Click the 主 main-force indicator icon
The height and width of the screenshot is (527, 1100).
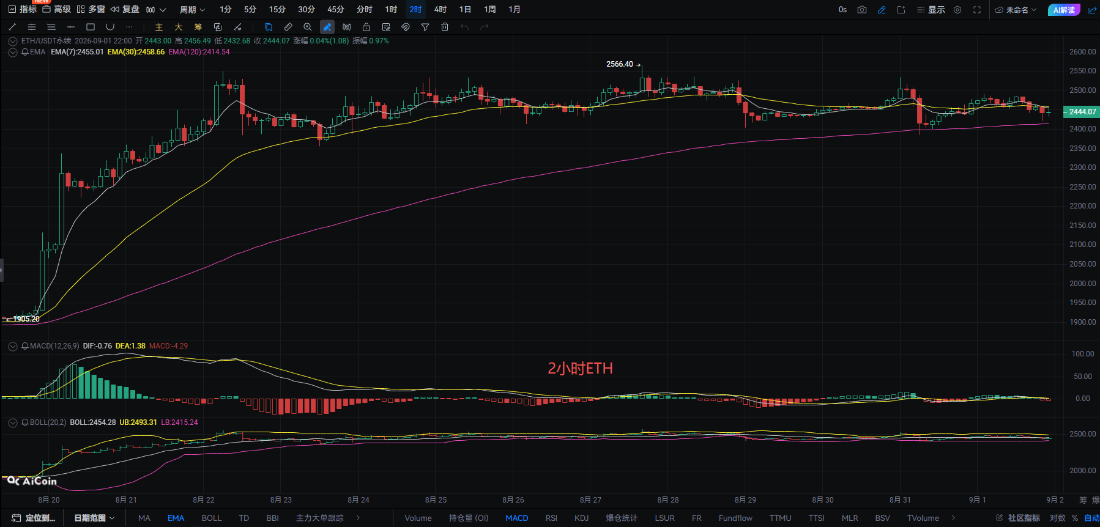[x=159, y=27]
